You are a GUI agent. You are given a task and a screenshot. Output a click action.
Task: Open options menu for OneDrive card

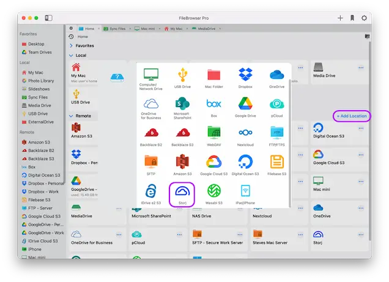(361, 208)
